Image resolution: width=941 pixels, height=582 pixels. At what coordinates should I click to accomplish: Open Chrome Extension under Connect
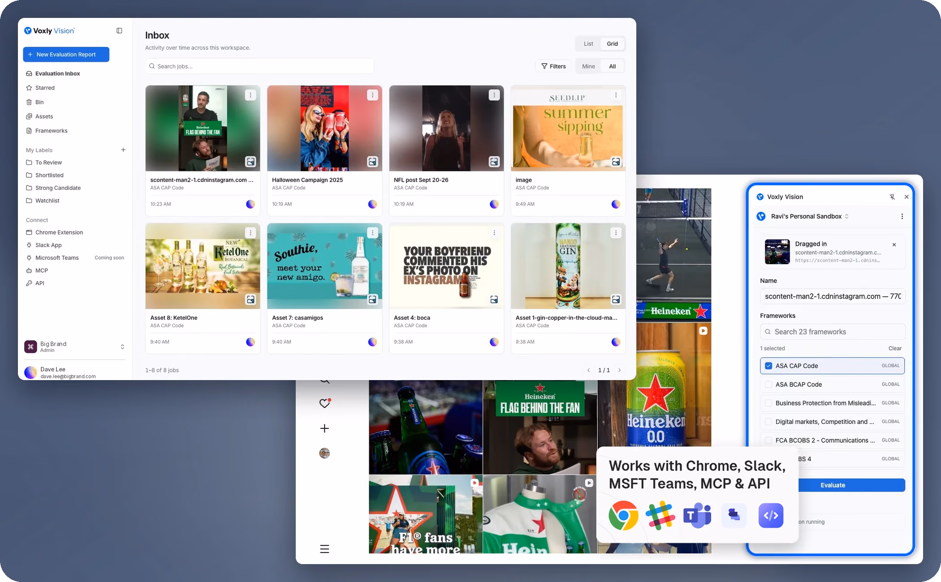coord(59,232)
